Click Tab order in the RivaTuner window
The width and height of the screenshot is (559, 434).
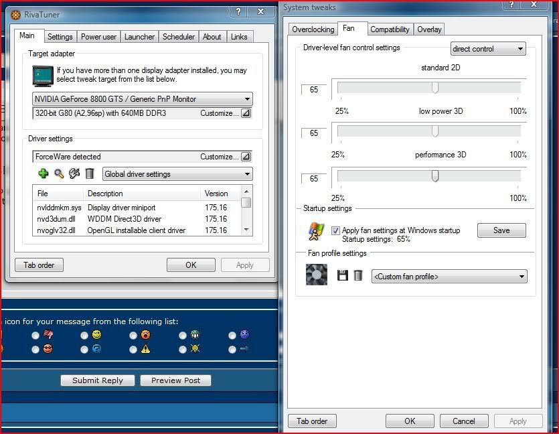coord(39,265)
